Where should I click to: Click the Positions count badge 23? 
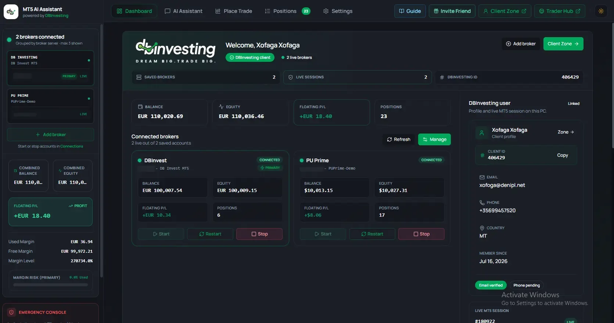pyautogui.click(x=306, y=11)
